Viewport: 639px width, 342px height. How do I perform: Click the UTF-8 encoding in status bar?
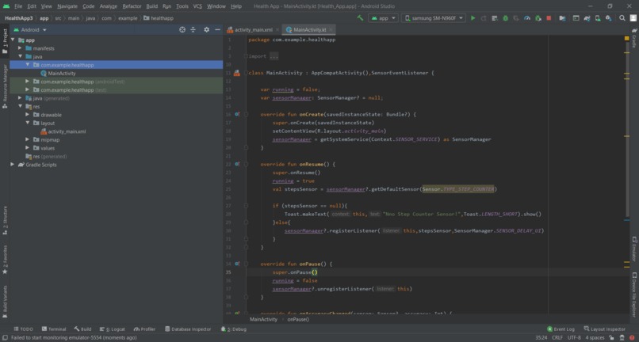(574, 337)
